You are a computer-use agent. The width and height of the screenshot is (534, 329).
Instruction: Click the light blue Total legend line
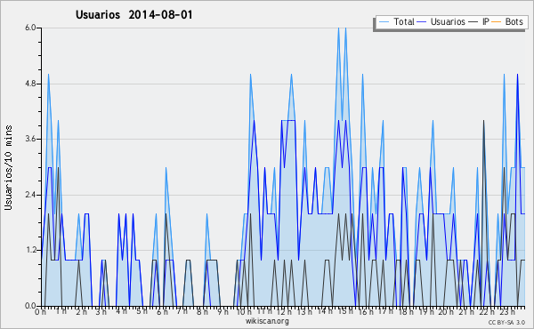click(384, 22)
